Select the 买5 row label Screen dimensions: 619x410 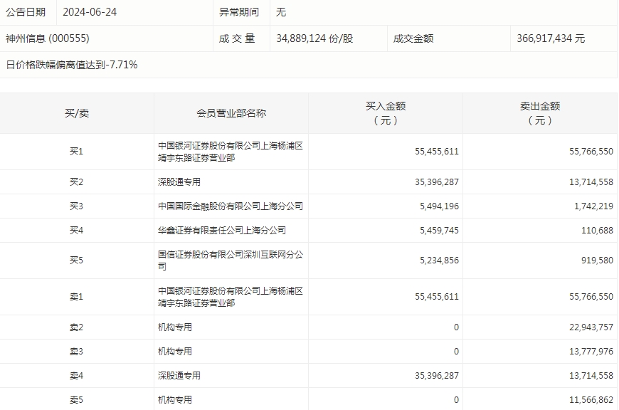click(x=77, y=261)
